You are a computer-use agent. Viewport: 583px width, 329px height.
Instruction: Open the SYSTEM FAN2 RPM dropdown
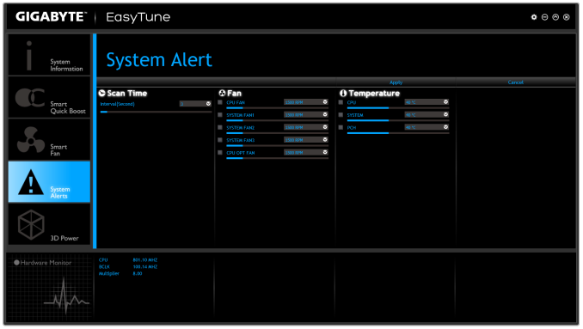coord(306,127)
